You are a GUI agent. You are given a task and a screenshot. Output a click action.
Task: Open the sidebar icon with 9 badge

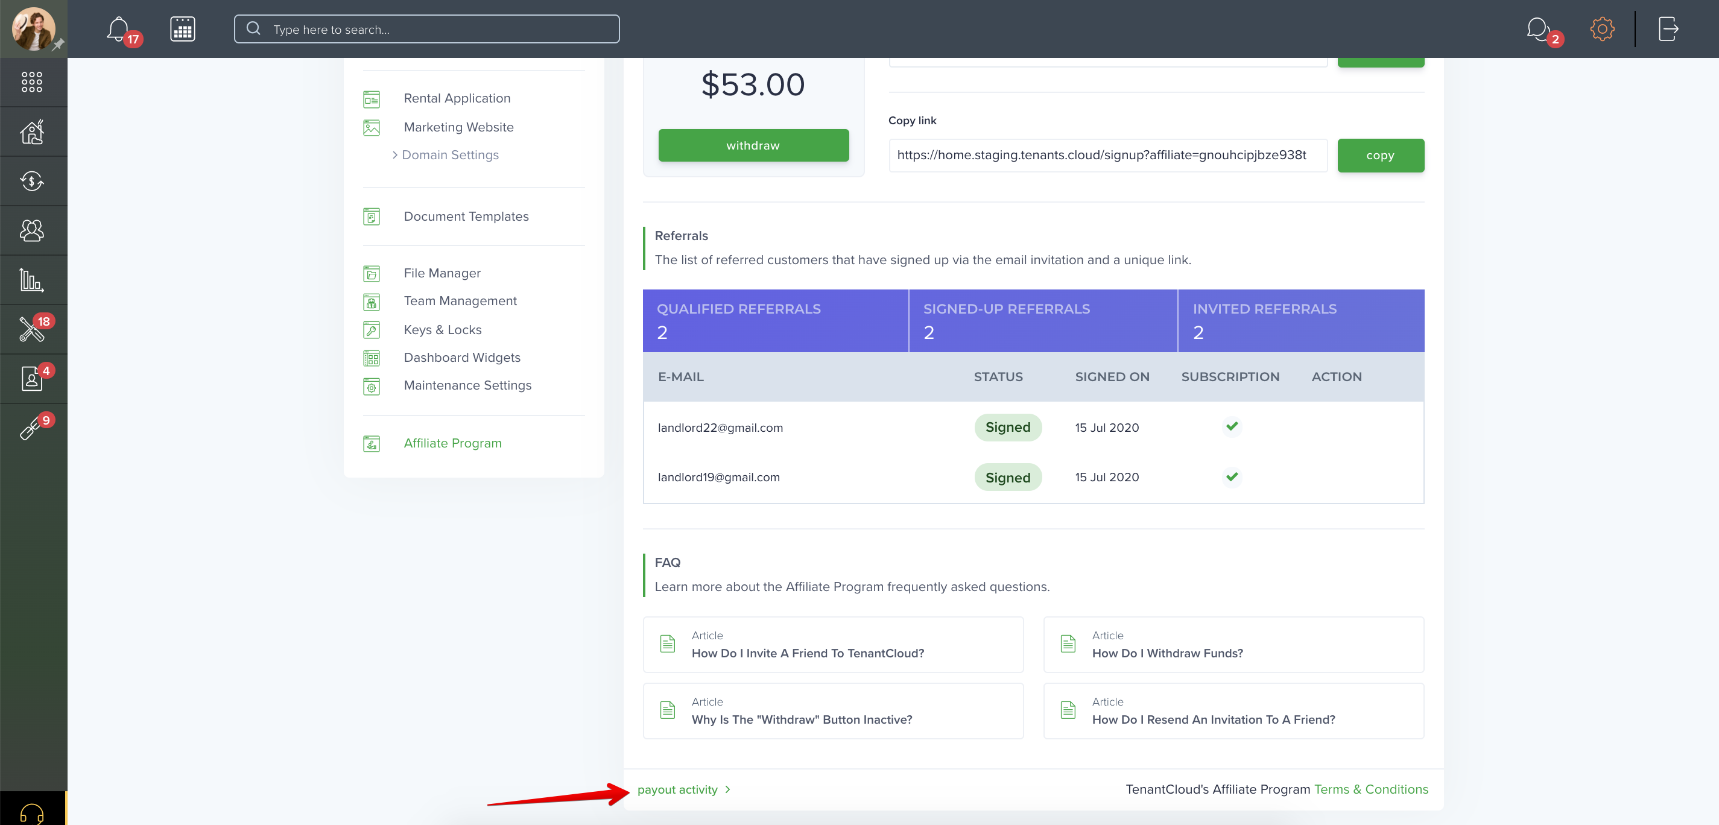[31, 428]
